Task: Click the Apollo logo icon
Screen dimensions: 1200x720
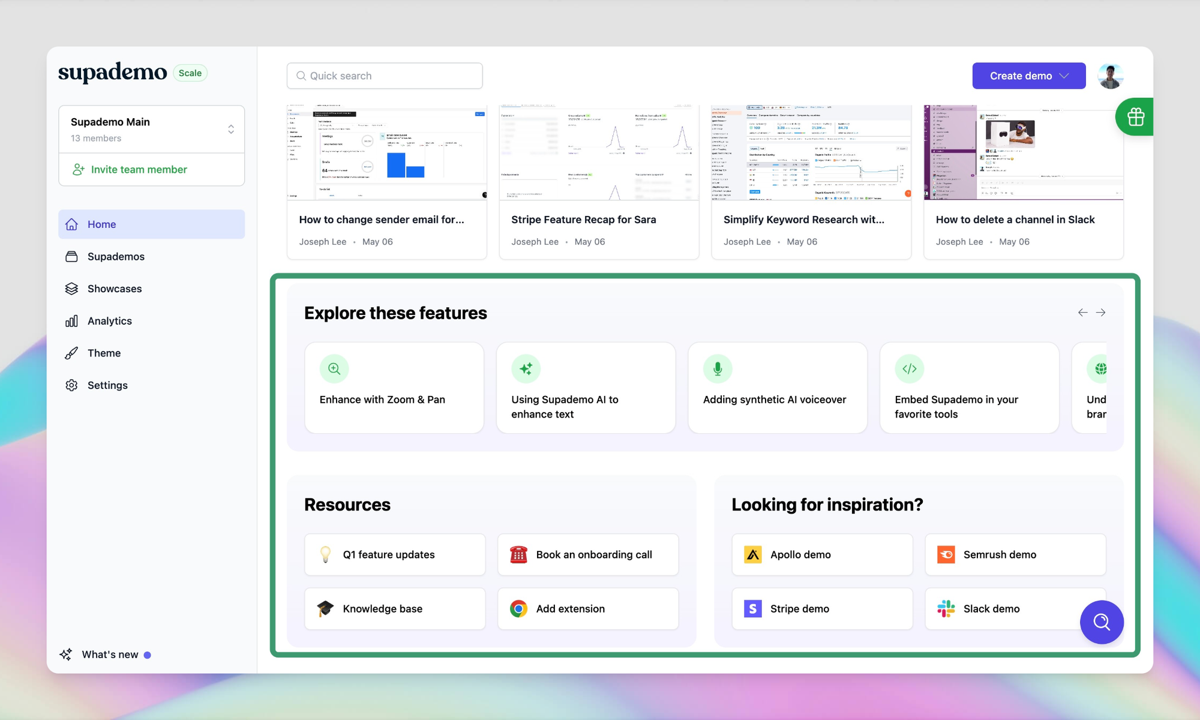Action: coord(753,554)
